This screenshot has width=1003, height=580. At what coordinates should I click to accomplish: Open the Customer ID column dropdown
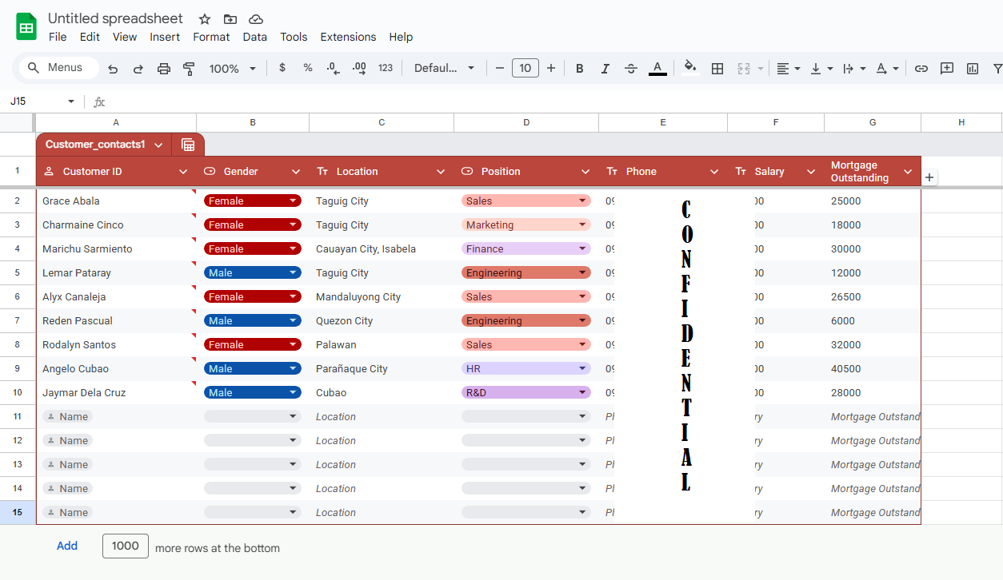(x=183, y=172)
